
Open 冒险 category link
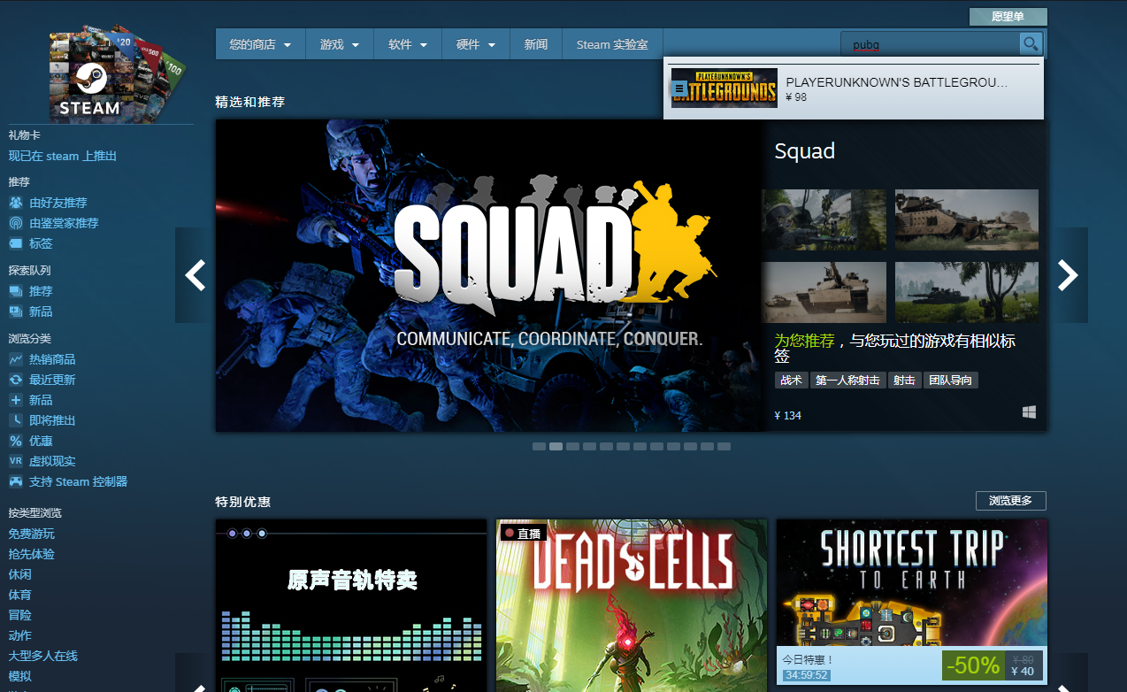(20, 615)
